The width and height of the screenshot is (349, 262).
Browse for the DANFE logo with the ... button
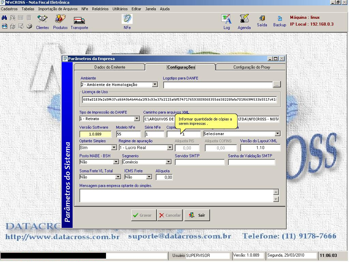pyautogui.click(x=277, y=85)
